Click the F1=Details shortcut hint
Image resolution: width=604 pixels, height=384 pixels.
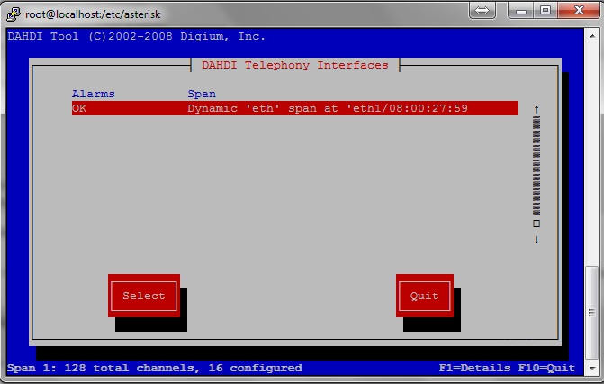coord(474,368)
